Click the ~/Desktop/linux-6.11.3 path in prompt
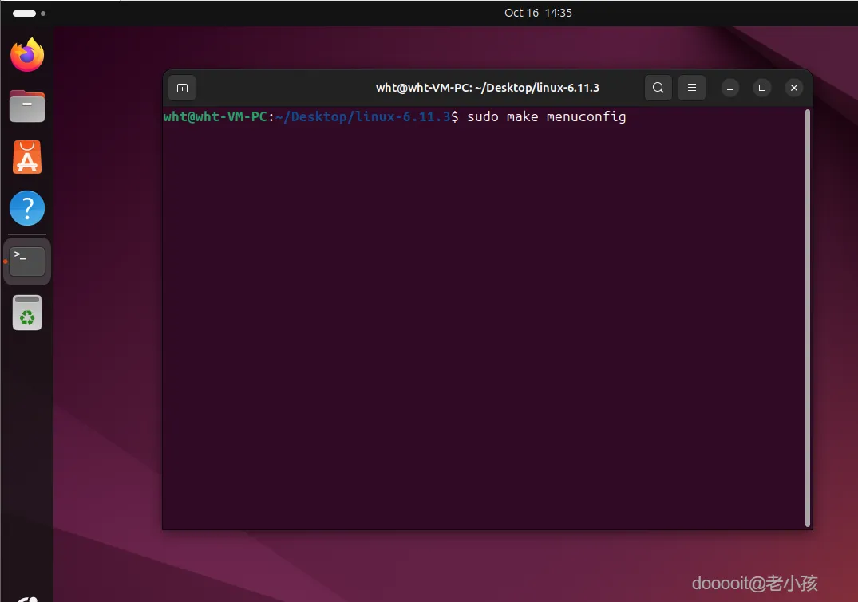 pyautogui.click(x=363, y=116)
